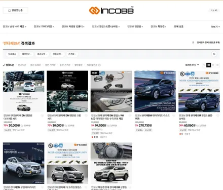
Task: Click the 94,050원 price
Action: click(x=100, y=126)
